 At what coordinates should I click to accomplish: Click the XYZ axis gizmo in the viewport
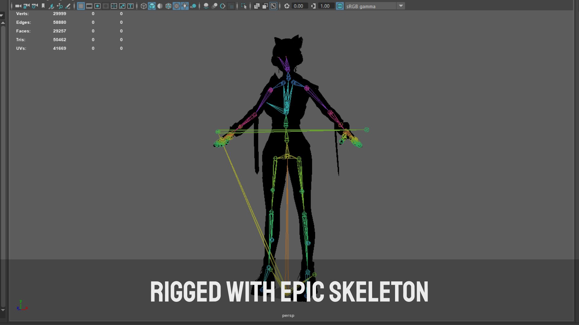[22, 306]
